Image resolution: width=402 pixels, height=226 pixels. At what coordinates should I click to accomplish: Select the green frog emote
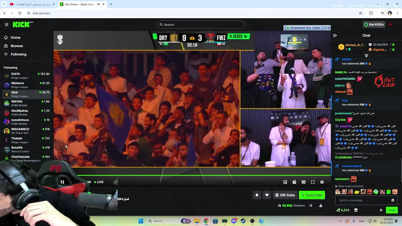pos(376,192)
